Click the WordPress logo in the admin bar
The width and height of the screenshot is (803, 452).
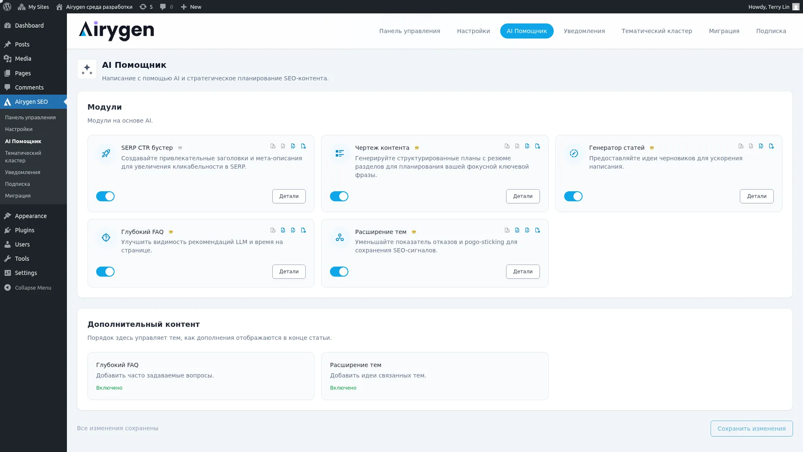coord(7,7)
